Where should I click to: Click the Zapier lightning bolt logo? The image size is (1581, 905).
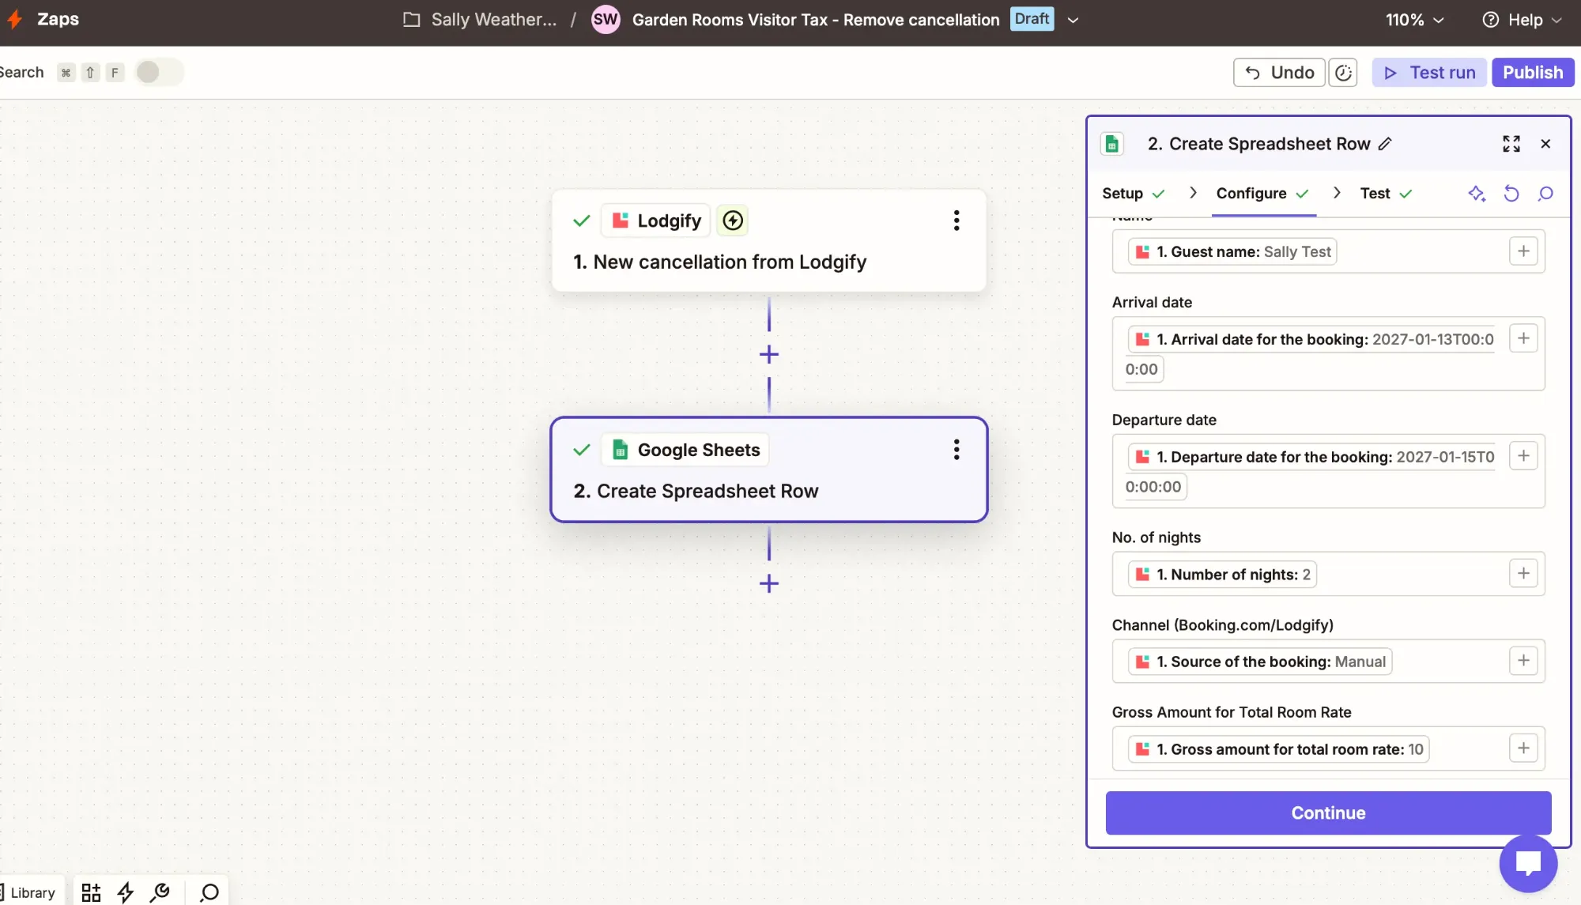click(x=15, y=19)
